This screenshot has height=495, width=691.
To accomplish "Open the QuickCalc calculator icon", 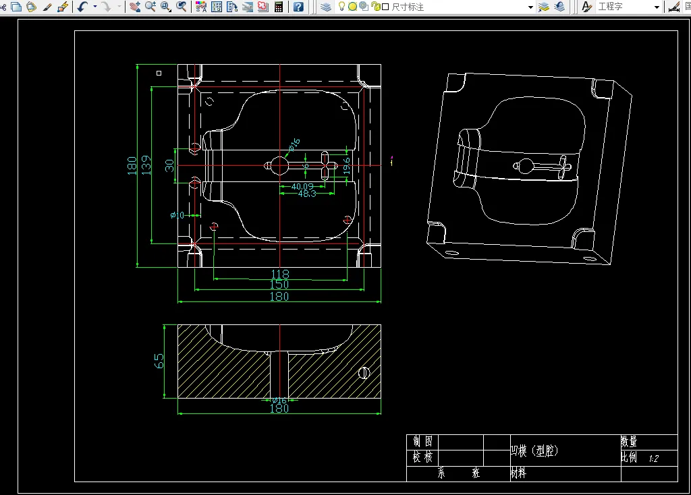I will pos(279,7).
